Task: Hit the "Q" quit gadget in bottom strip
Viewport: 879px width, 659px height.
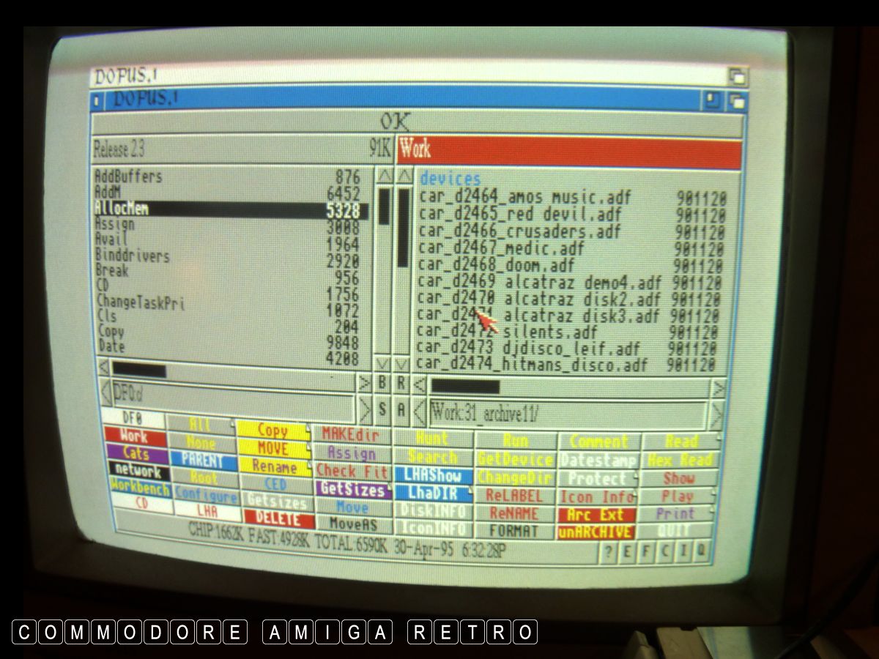Action: (x=702, y=551)
